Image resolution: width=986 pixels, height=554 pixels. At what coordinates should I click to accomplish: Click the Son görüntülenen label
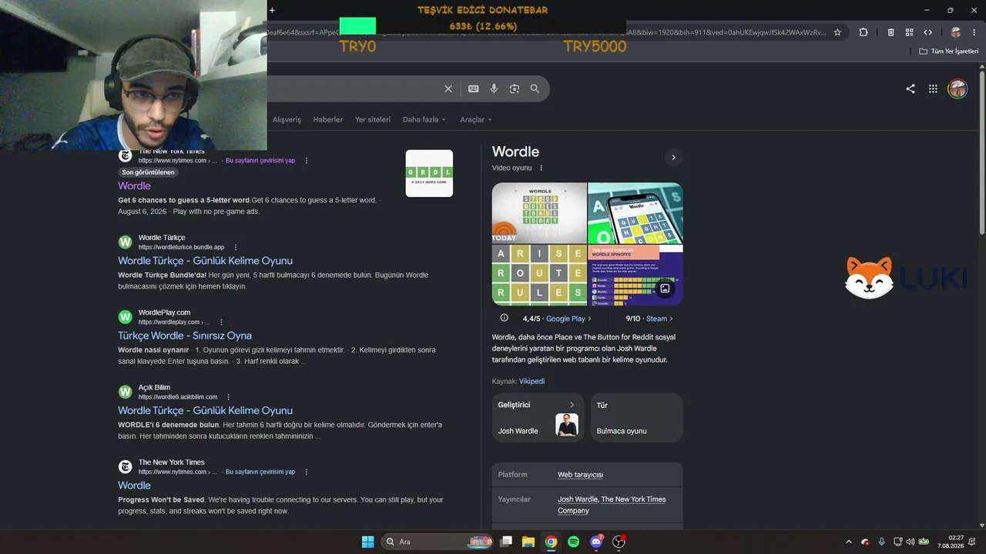tap(148, 172)
